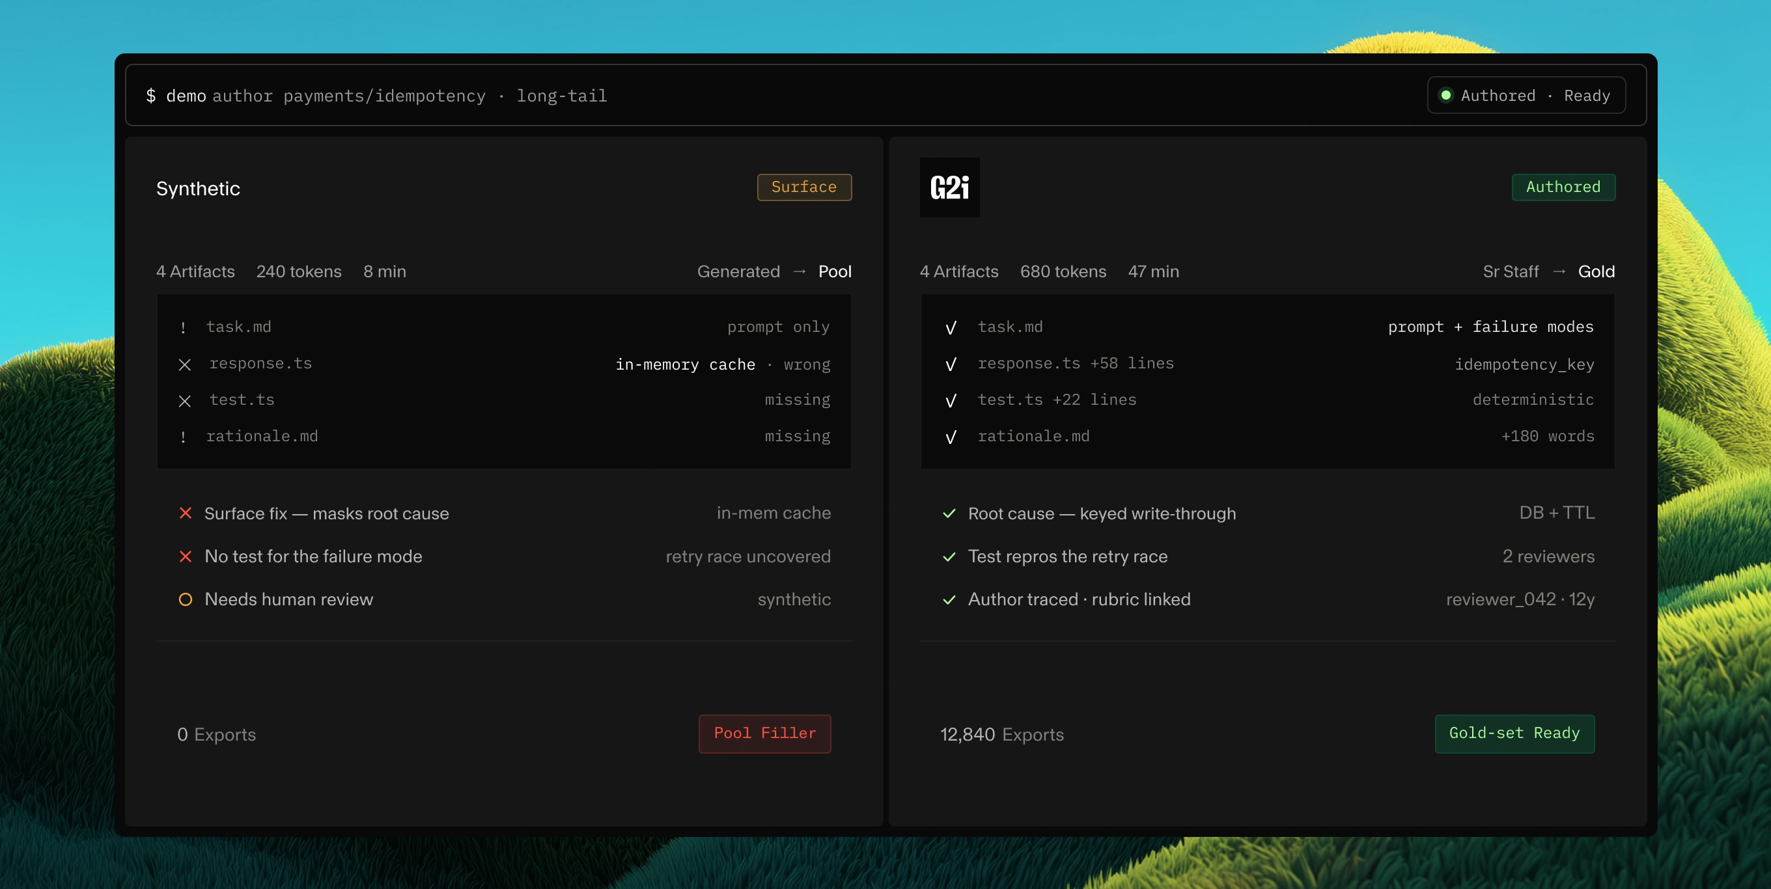Screen dimensions: 1771x889
Task: Click the checkmark beside task.md in G2i panel
Action: click(951, 328)
